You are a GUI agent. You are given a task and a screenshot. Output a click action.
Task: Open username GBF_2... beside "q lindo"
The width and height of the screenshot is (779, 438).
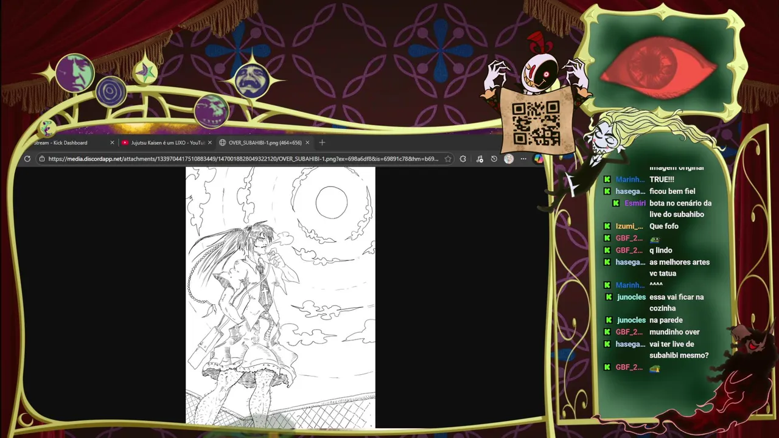click(x=629, y=250)
